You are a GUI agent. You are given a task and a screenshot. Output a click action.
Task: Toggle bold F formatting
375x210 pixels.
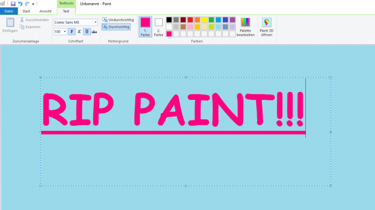tap(72, 32)
